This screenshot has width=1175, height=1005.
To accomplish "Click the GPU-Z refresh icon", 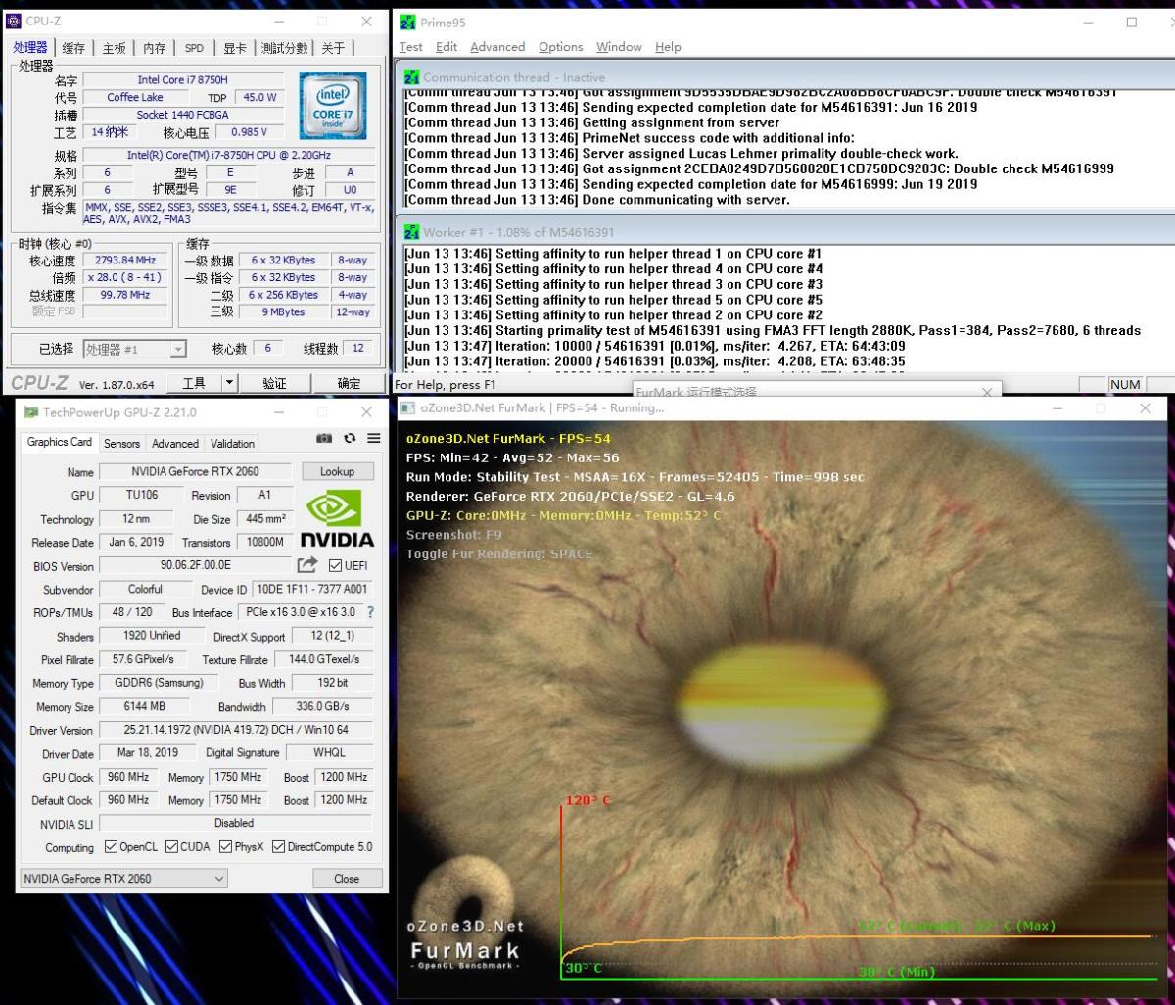I will 350,439.
